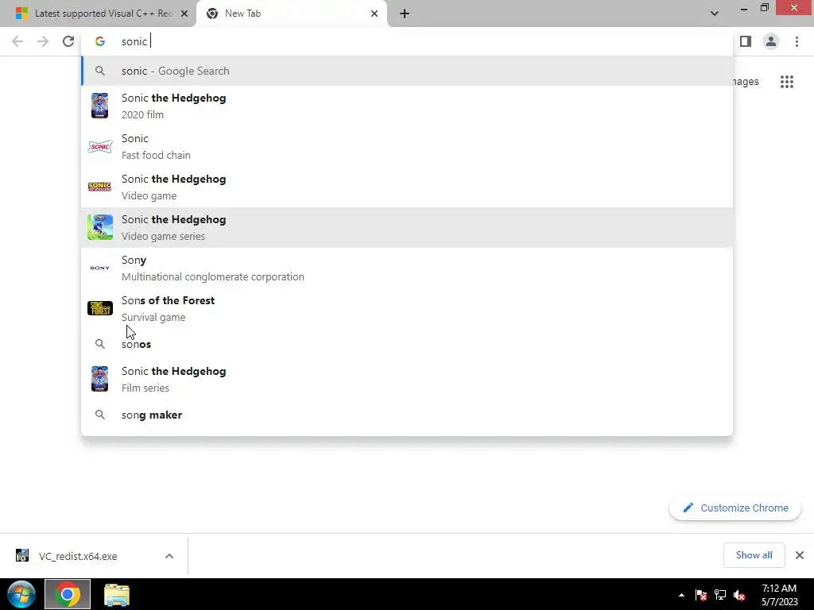This screenshot has width=814, height=610.
Task: Click the Sonic game series cover thumbnail
Action: point(99,227)
